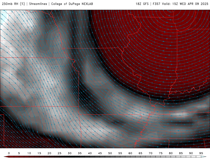210x158 pixels.
Task: Click the '20' label on the legend
Action: pos(49,153)
